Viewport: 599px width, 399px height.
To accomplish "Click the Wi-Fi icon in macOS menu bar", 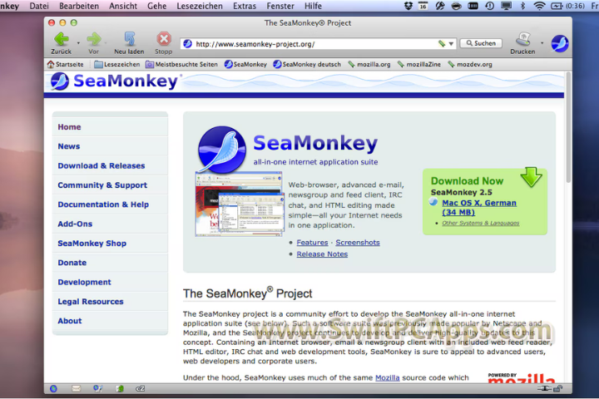I will (539, 6).
